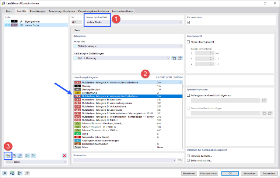
Task: Open the Bemessungssituationen tab
Action: tap(62, 11)
